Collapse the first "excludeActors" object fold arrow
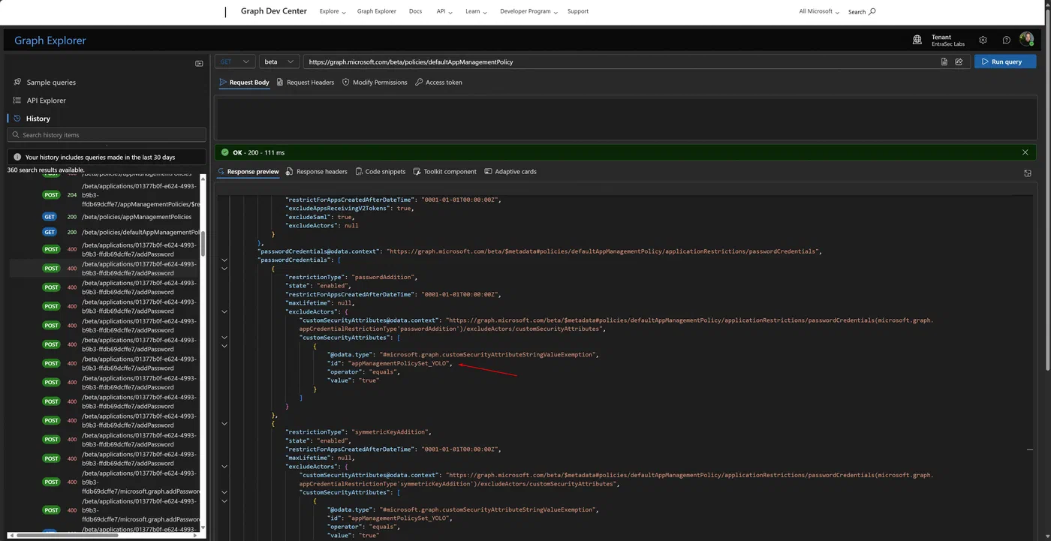The height and width of the screenshot is (541, 1051). point(224,311)
